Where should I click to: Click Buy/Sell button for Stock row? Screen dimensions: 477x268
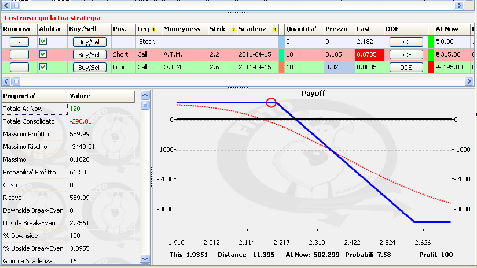[x=89, y=42]
